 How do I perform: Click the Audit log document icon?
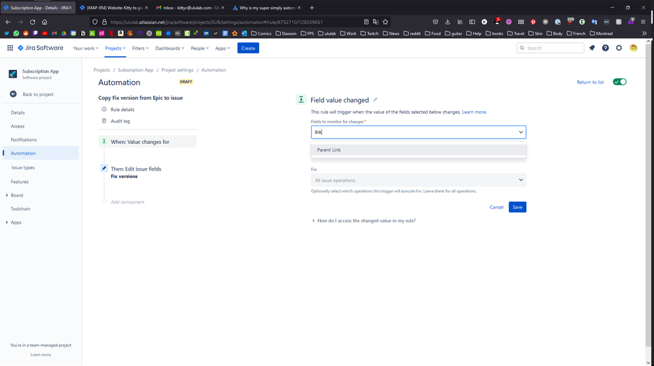(104, 121)
